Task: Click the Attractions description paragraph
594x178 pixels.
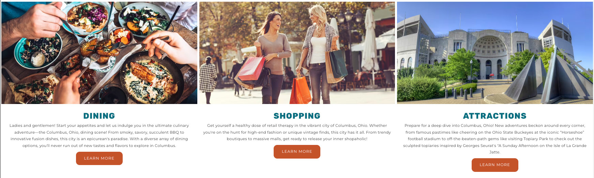Action: pyautogui.click(x=495, y=139)
